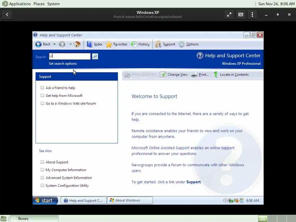Open System Configuration Utility link

click(67, 186)
